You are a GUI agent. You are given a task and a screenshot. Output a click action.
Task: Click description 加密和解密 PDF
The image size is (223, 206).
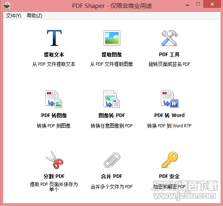(169, 187)
